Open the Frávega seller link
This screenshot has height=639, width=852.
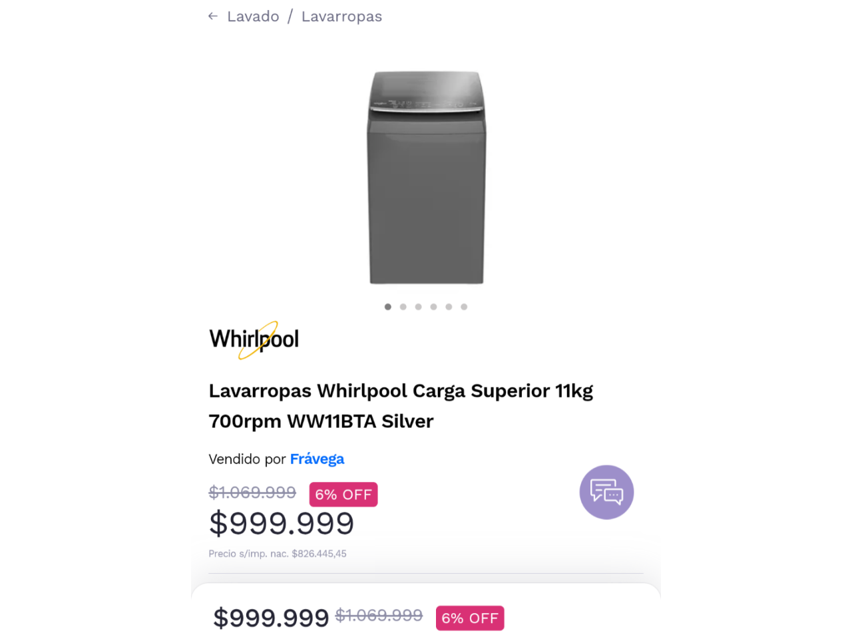[x=317, y=459]
